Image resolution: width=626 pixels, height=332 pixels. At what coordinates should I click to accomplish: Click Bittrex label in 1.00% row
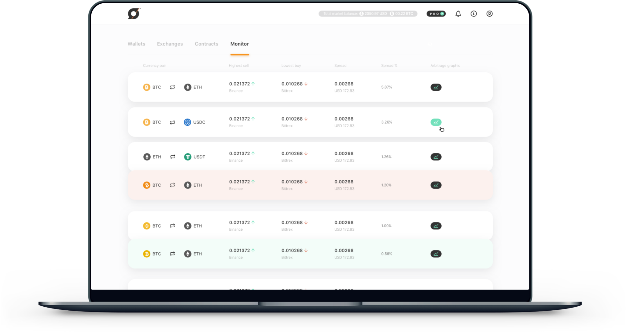(287, 229)
